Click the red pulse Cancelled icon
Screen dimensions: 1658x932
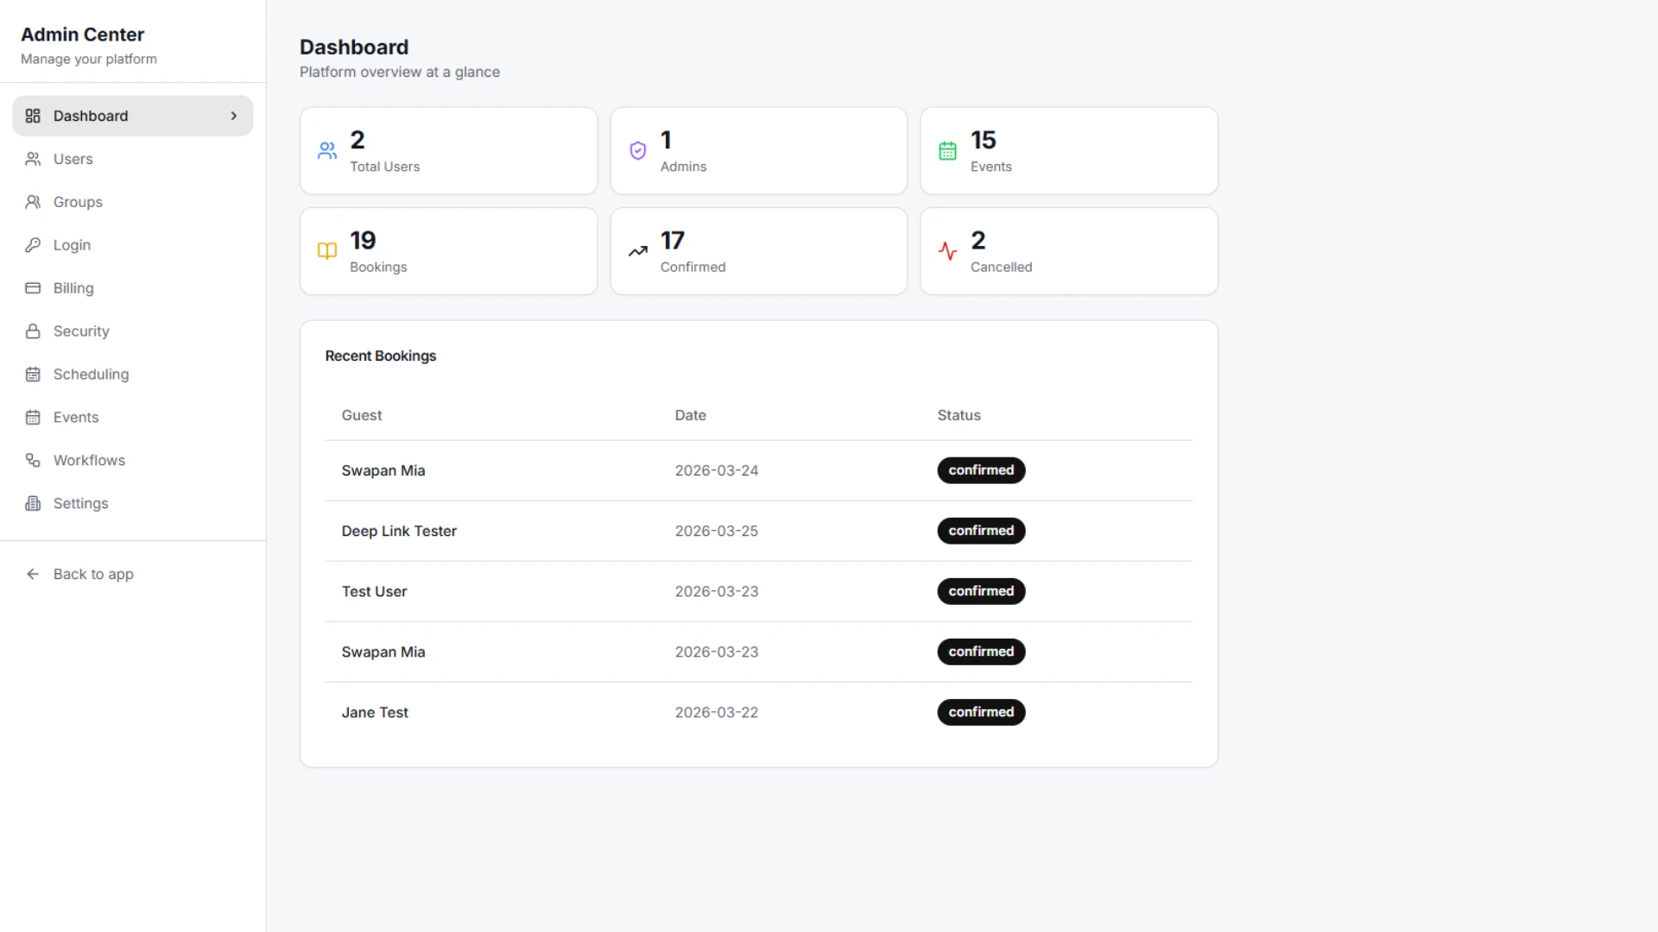[x=948, y=251]
